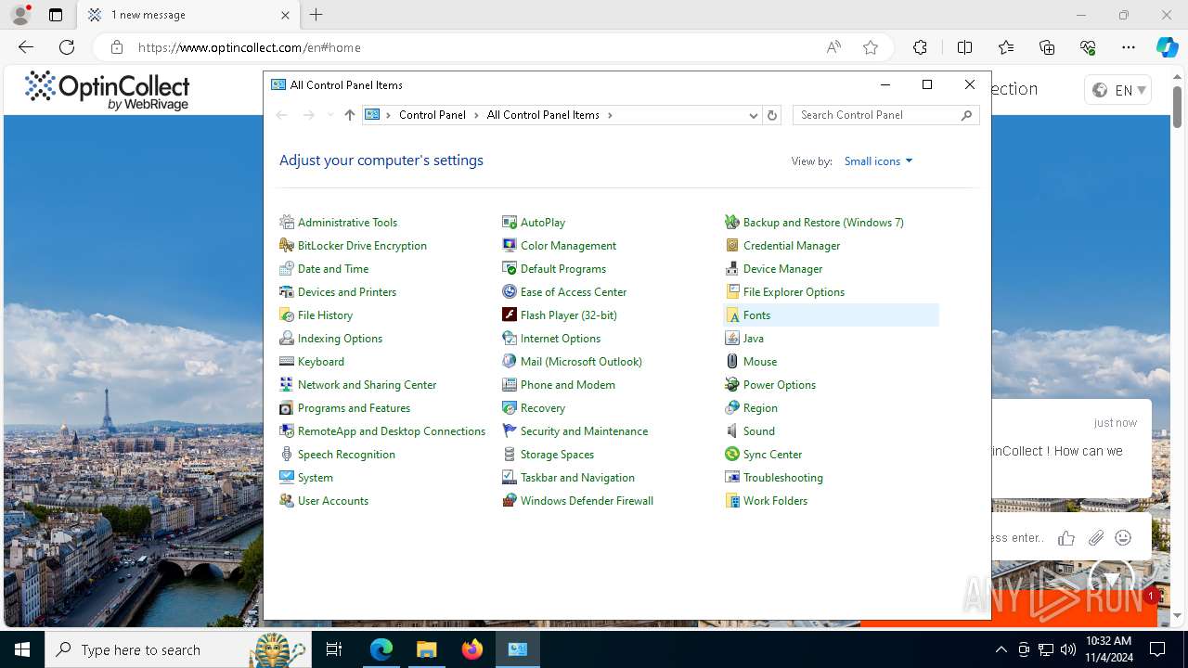1188x668 pixels.
Task: Click the Credential Manager icon
Action: 732,246
